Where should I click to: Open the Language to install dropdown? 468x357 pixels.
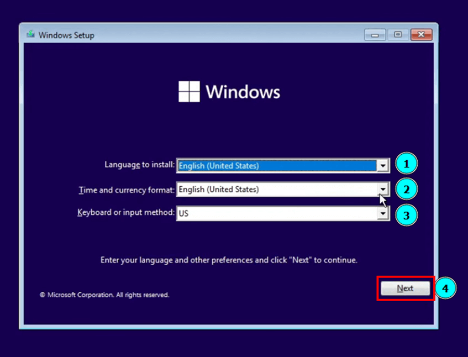coord(382,165)
